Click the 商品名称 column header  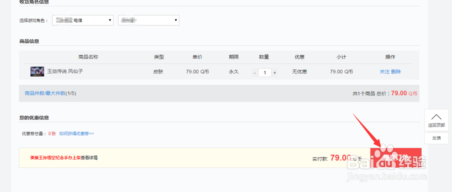click(x=88, y=57)
